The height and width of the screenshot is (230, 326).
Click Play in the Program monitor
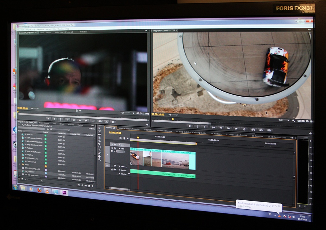pos(229,128)
